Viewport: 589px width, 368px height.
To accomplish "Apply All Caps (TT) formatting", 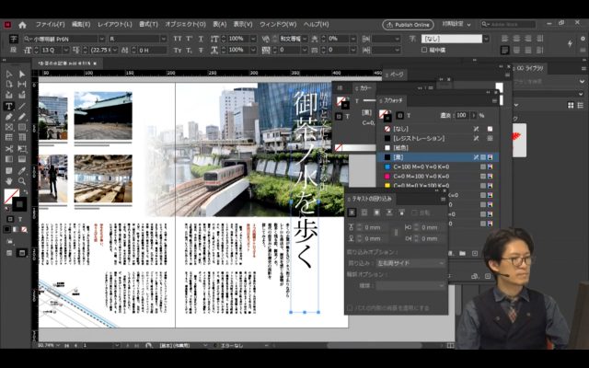I will (178, 39).
